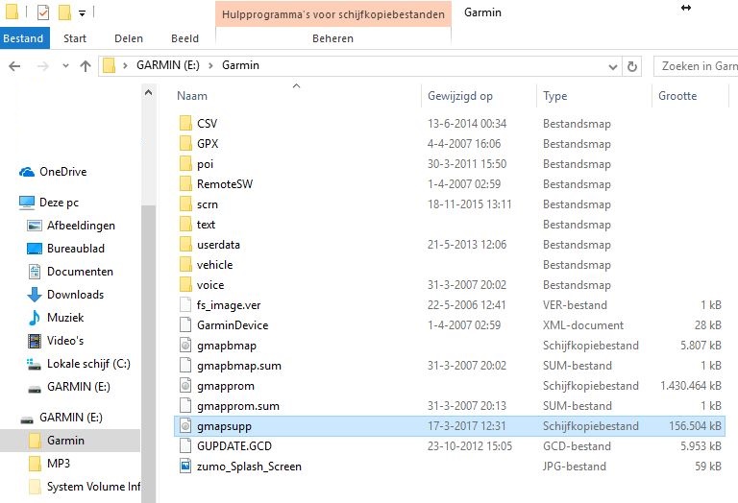Click the RemoteSW folder icon
This screenshot has width=738, height=503.
(185, 183)
